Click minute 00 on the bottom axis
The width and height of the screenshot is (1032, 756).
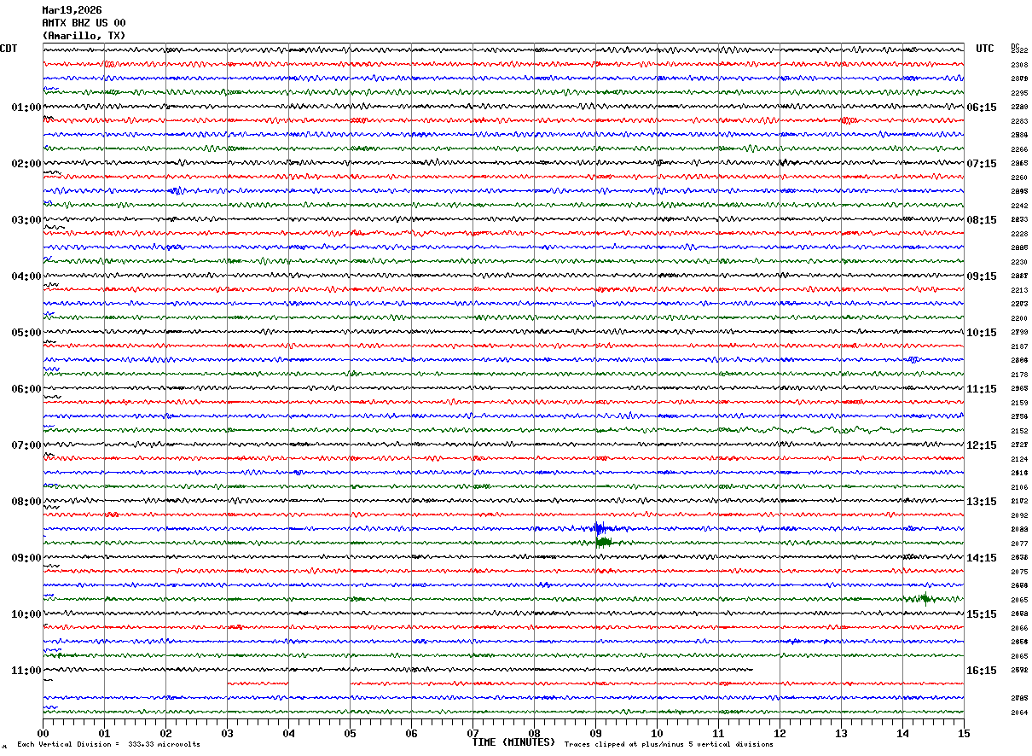[43, 733]
